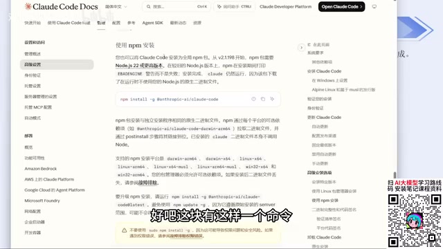Image resolution: width=443 pixels, height=249 pixels.
Task: Jump to 配置发布渠道 in the outline
Action: 324,136
